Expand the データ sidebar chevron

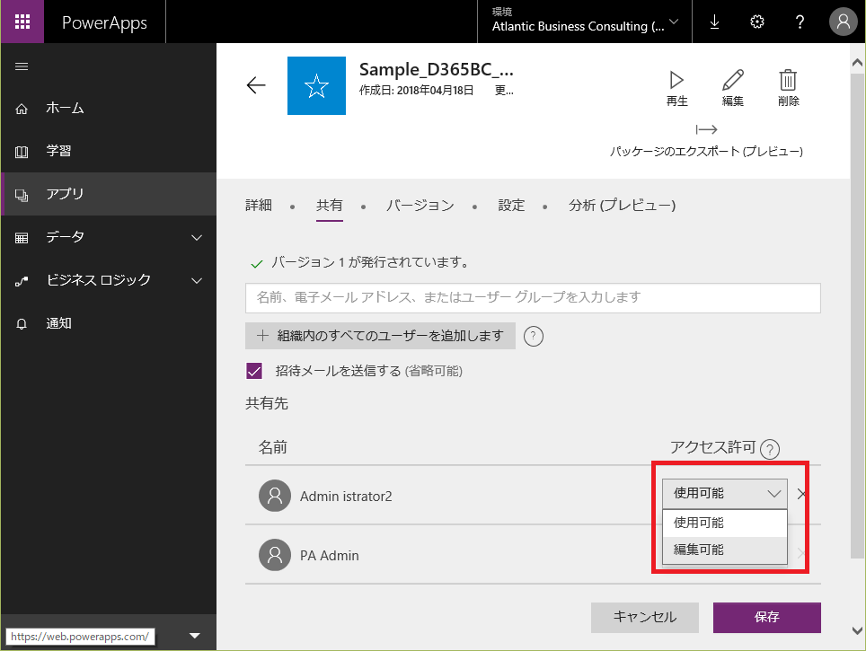[x=197, y=237]
